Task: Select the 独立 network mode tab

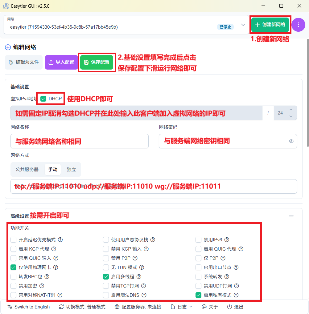Action: click(72, 169)
